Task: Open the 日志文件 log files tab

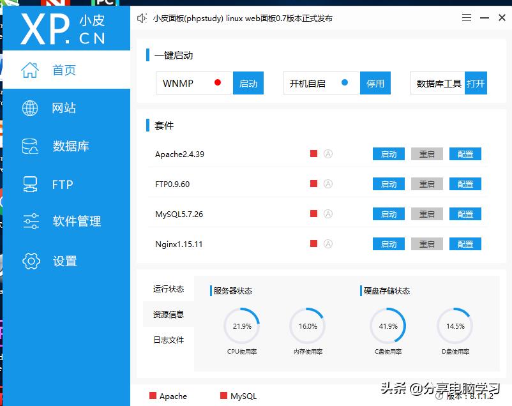Action: 168,340
